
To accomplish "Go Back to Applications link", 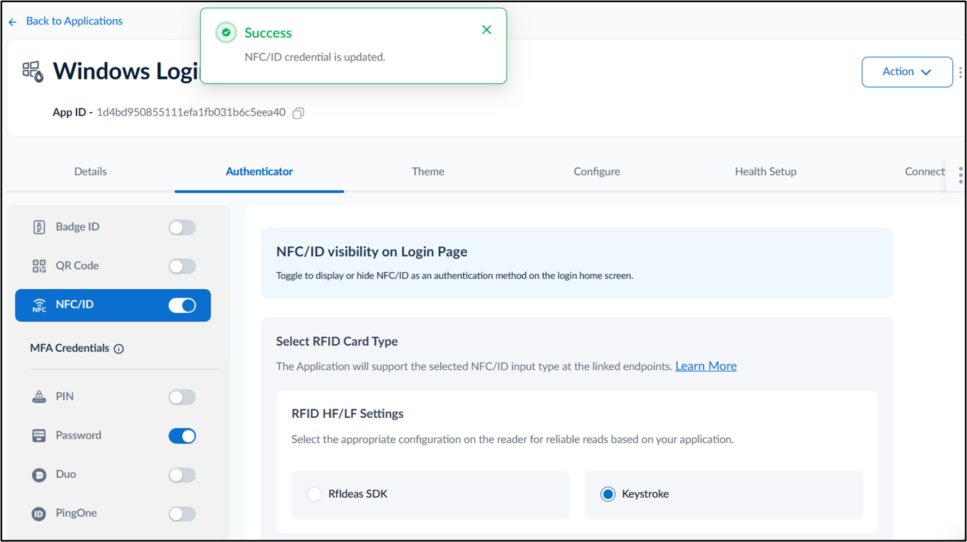I will pyautogui.click(x=74, y=21).
